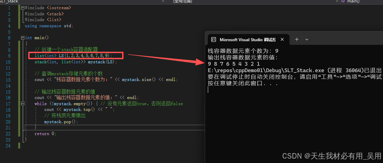Screen dimensions: 383x163
Task: Click '#include <list>' in the editor
Action: pos(43,20)
